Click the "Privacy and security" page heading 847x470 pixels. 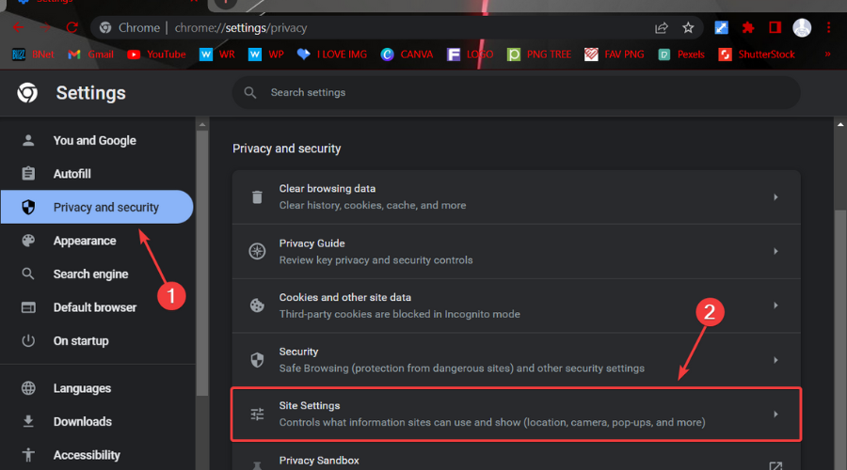286,149
